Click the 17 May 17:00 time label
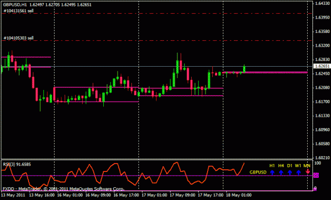 coord(210,195)
